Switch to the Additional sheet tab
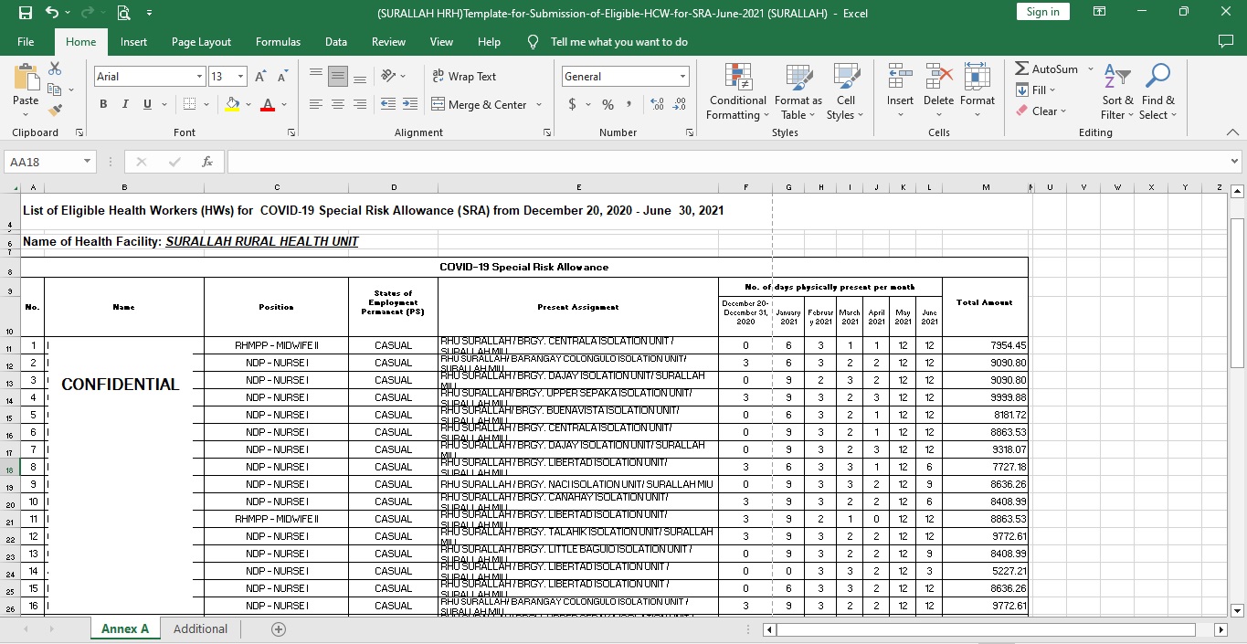Viewport: 1247px width, 644px height. 200,629
